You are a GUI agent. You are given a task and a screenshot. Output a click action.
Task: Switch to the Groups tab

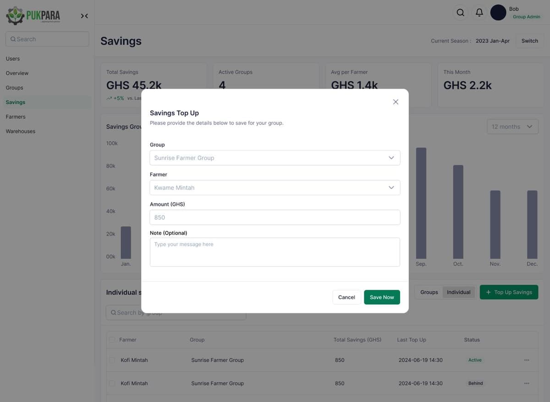(429, 292)
